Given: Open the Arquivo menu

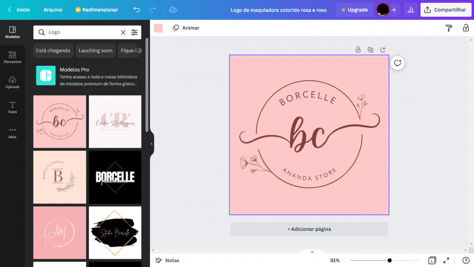Looking at the screenshot, I should 53,10.
